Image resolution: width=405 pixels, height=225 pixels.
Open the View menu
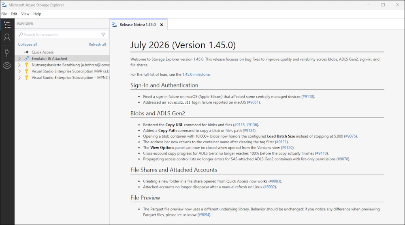[25, 14]
